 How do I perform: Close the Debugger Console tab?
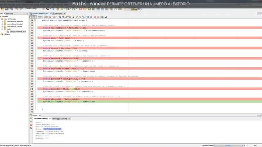(x=69, y=119)
